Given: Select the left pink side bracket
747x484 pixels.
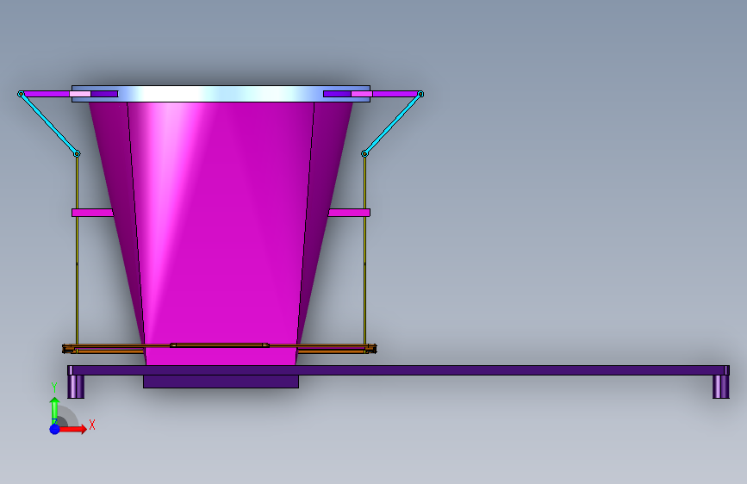Looking at the screenshot, I should coord(93,213).
